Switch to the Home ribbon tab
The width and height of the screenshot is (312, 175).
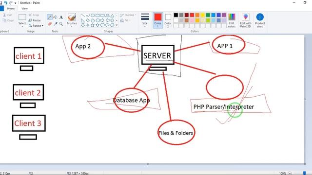(11, 9)
